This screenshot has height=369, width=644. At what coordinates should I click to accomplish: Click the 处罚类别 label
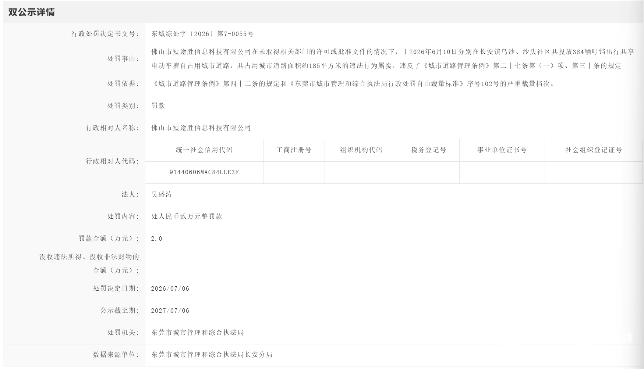[123, 106]
